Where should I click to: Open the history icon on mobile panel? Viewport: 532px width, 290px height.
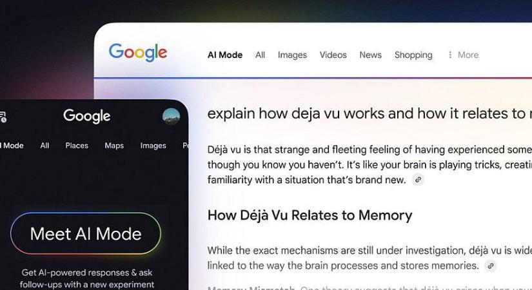point(3,117)
